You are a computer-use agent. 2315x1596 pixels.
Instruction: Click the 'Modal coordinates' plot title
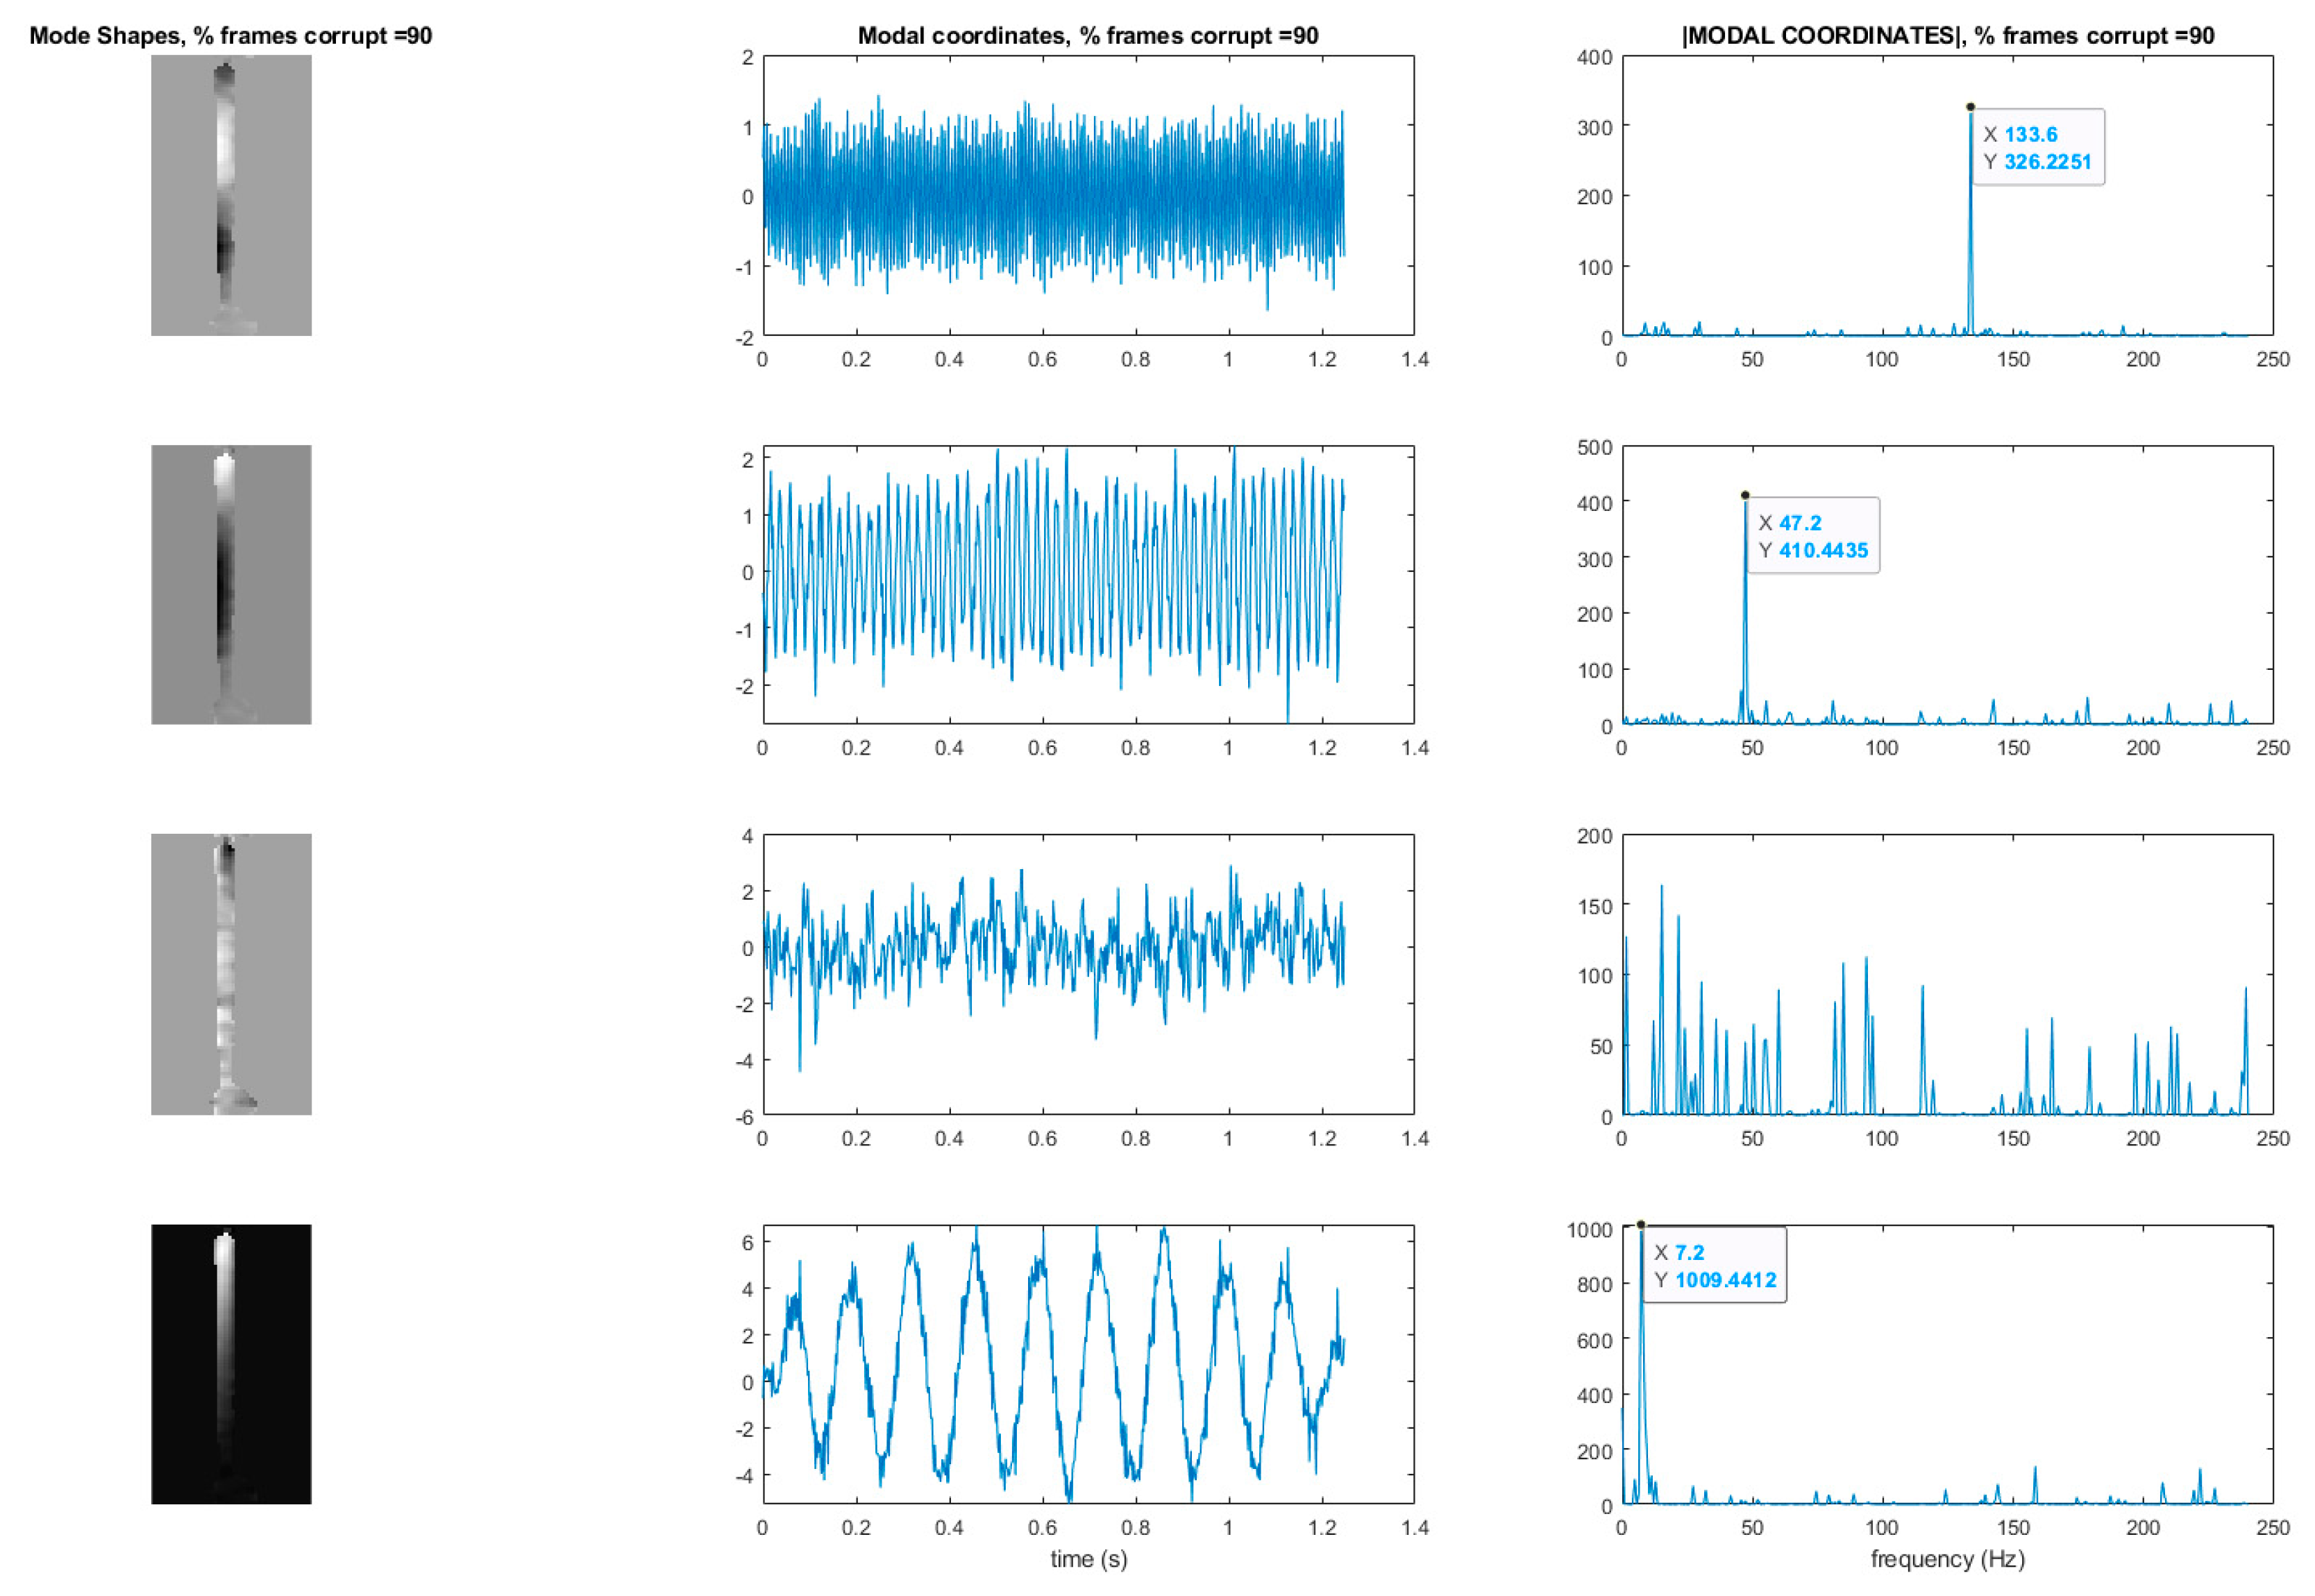(1088, 36)
